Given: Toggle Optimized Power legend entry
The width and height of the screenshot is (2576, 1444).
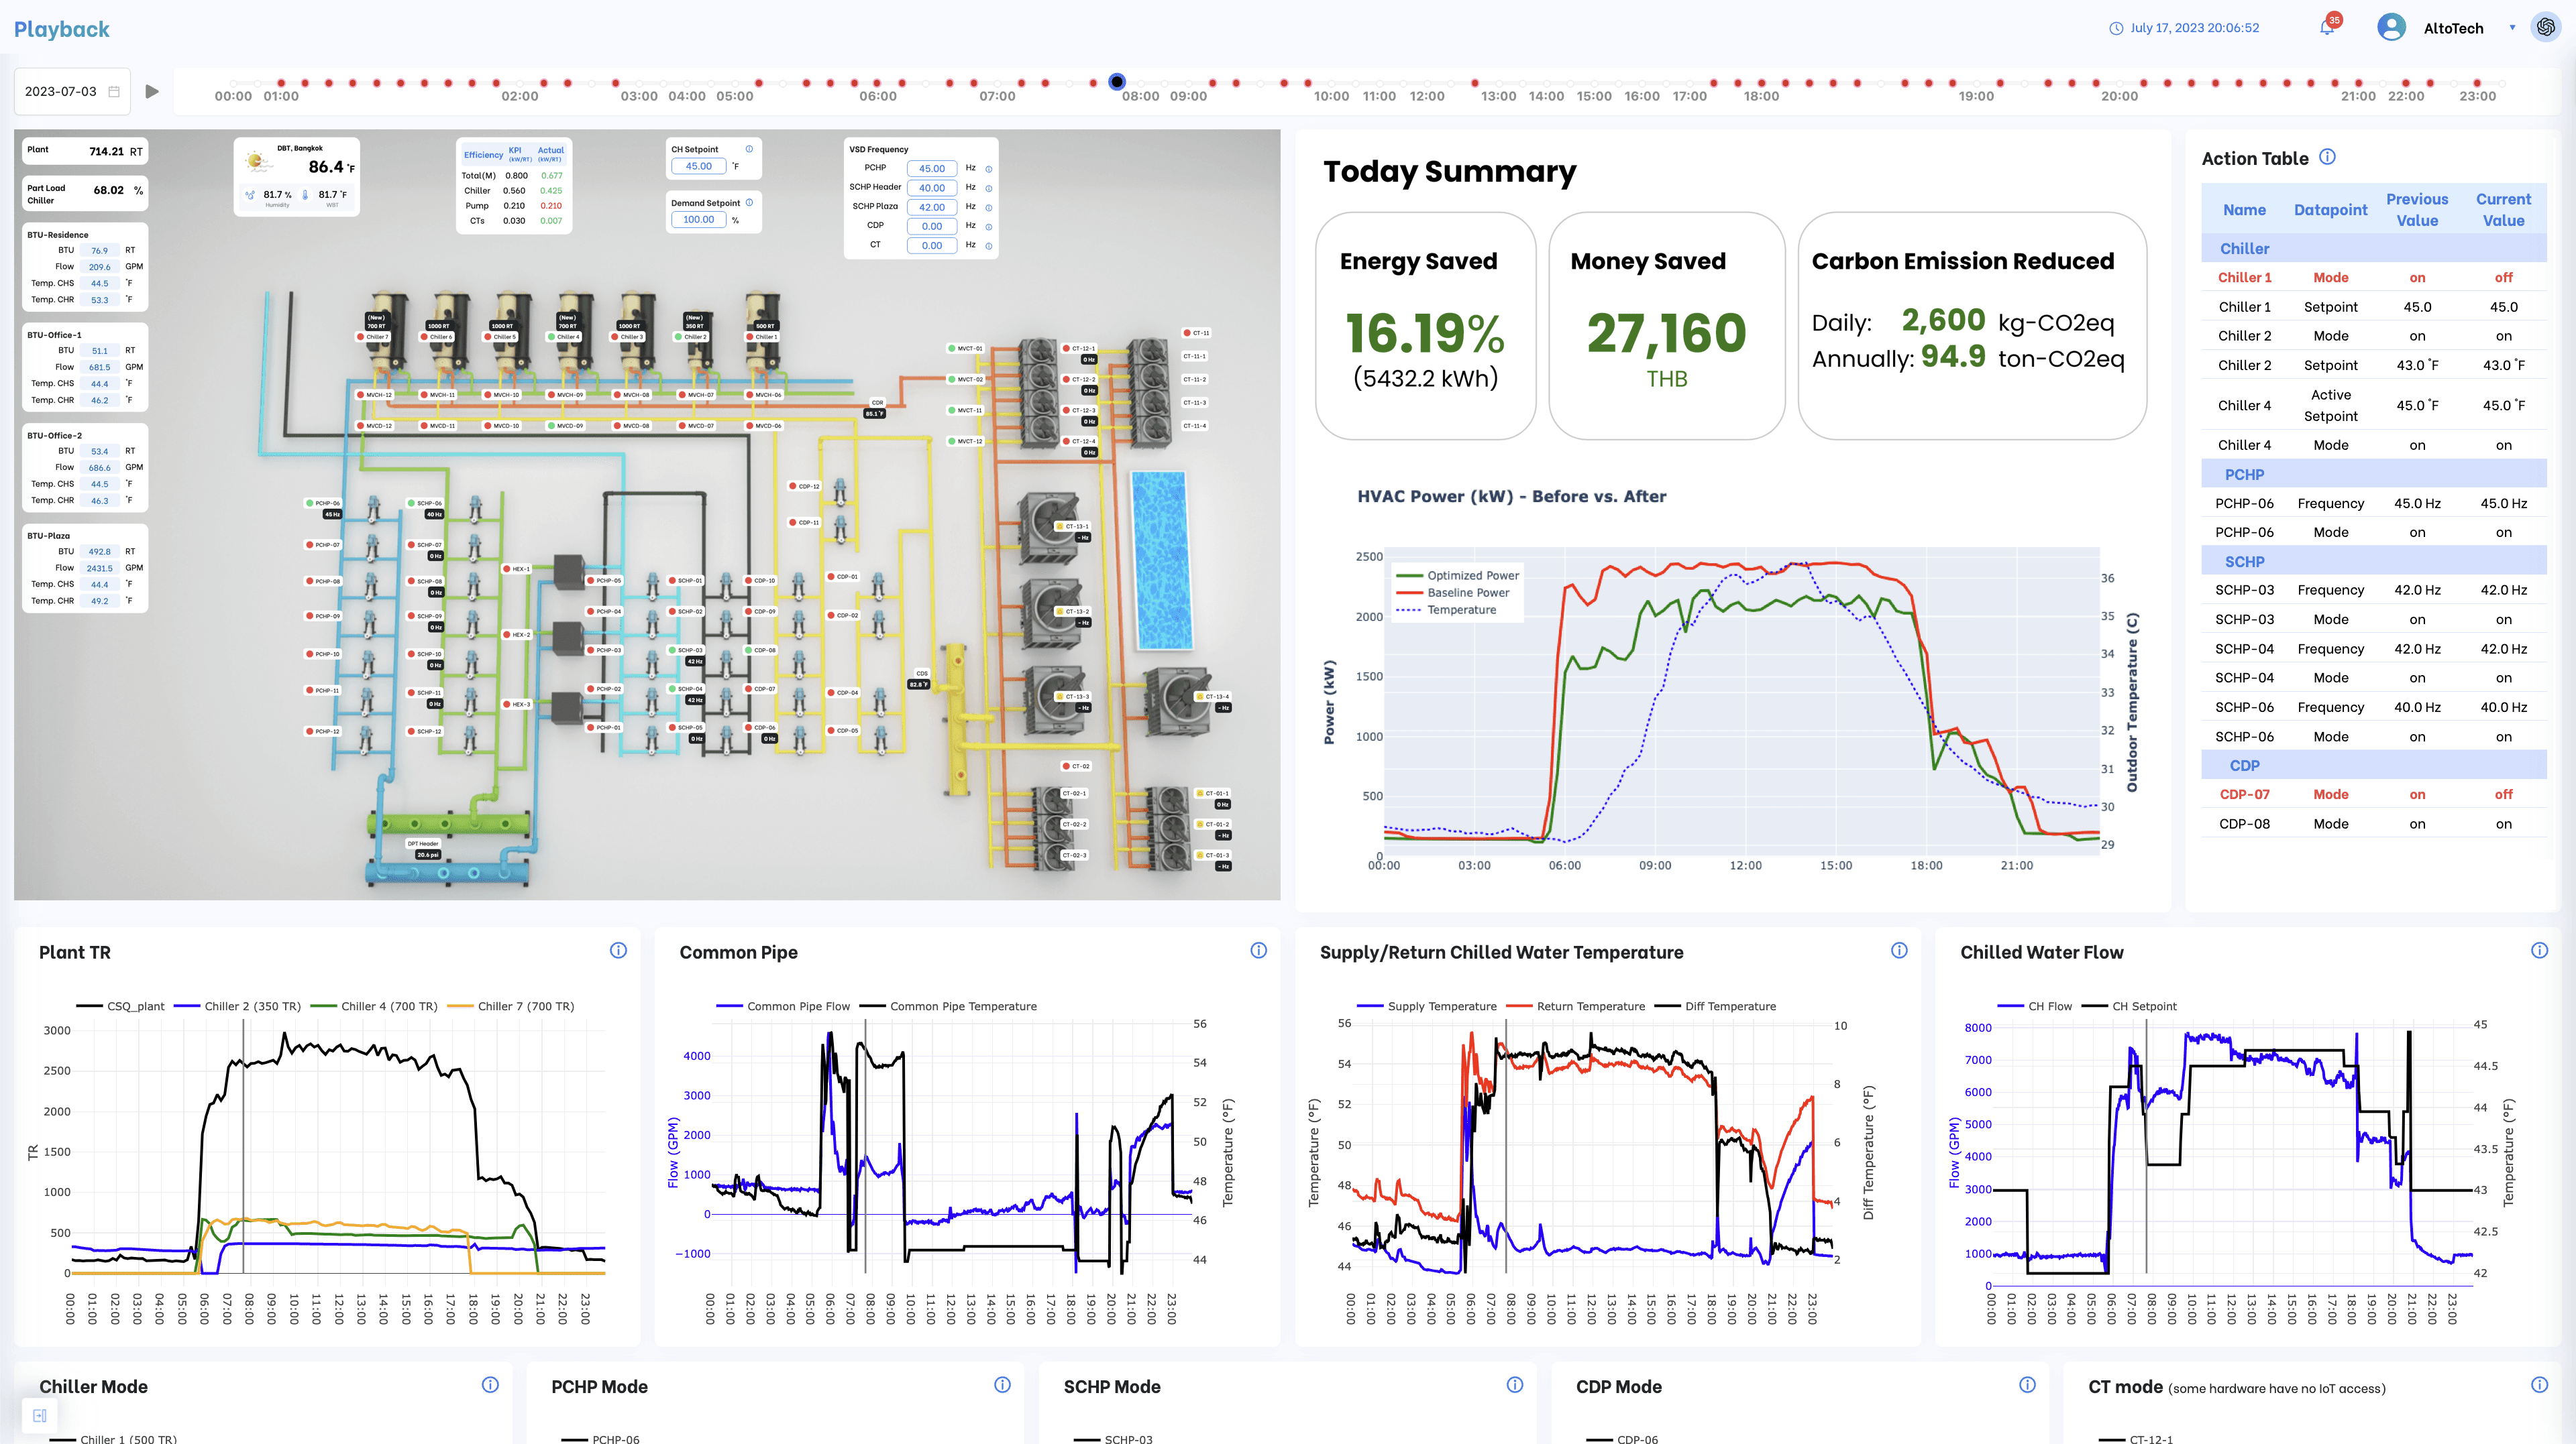Looking at the screenshot, I should [x=1458, y=576].
